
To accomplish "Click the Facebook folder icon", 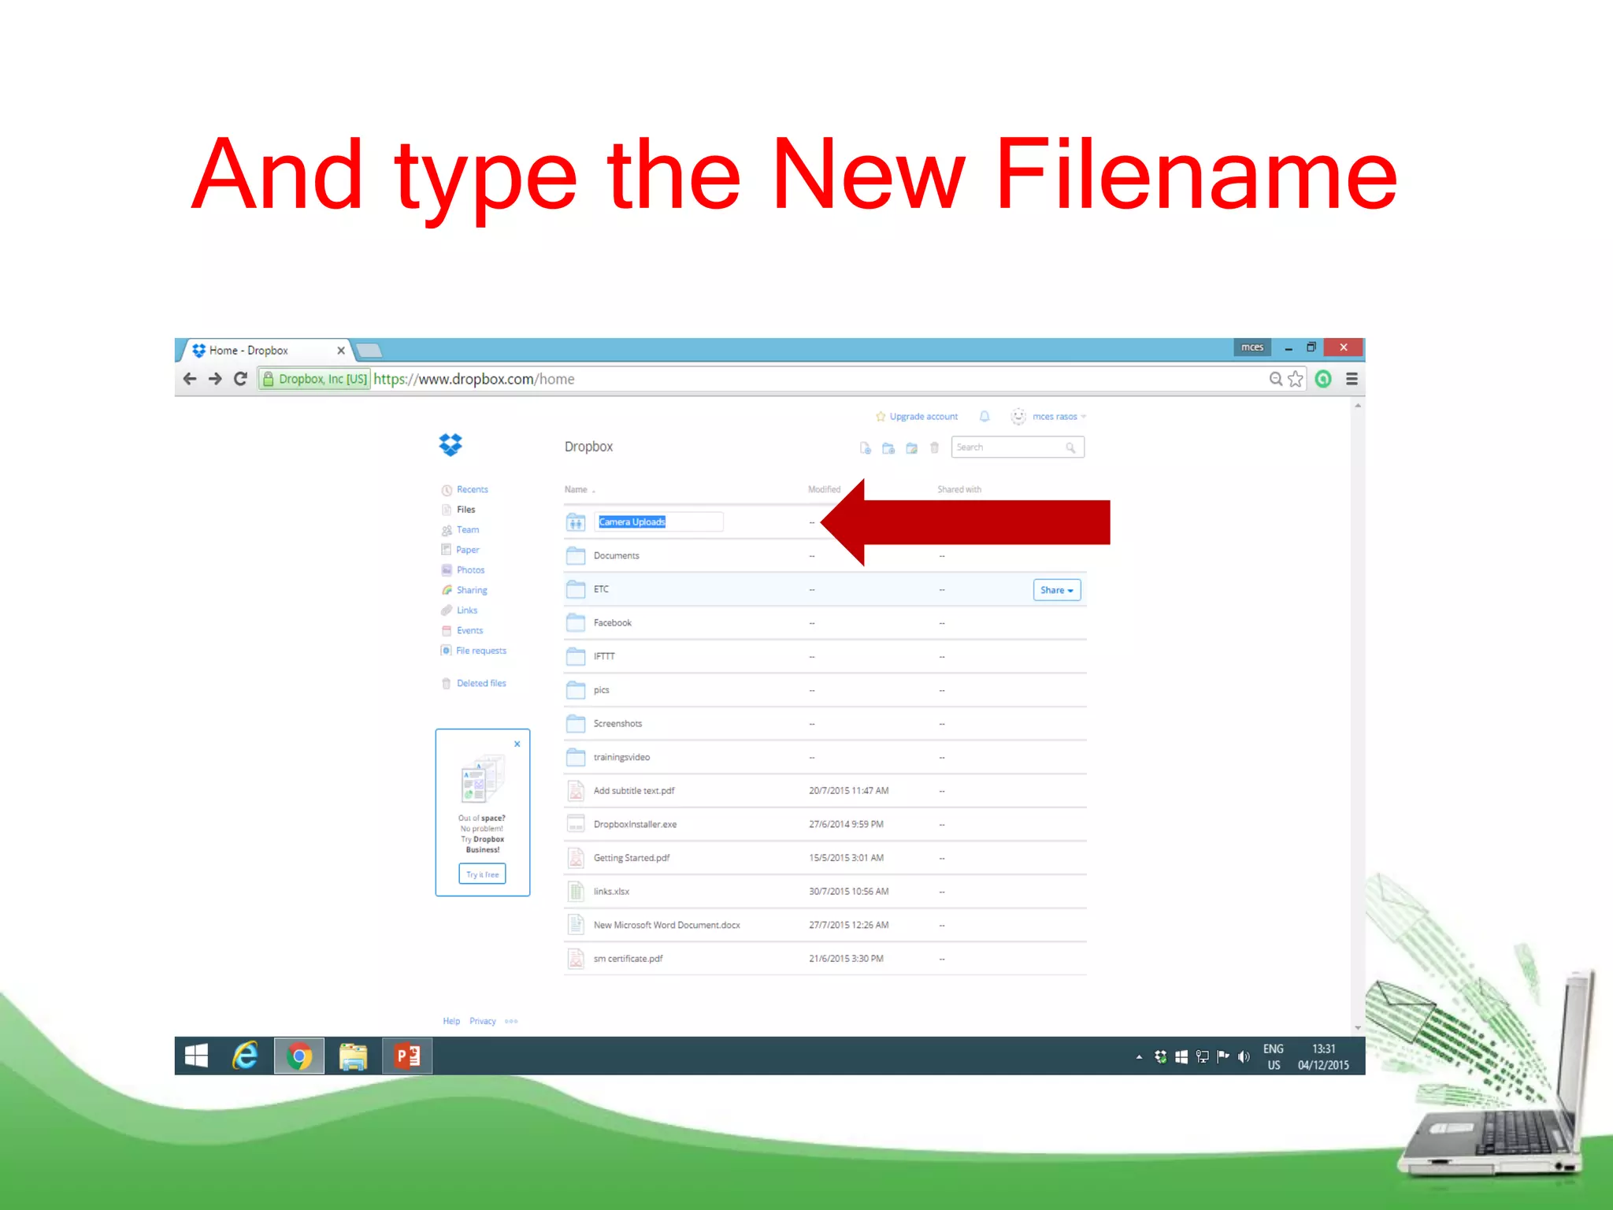I will (576, 622).
